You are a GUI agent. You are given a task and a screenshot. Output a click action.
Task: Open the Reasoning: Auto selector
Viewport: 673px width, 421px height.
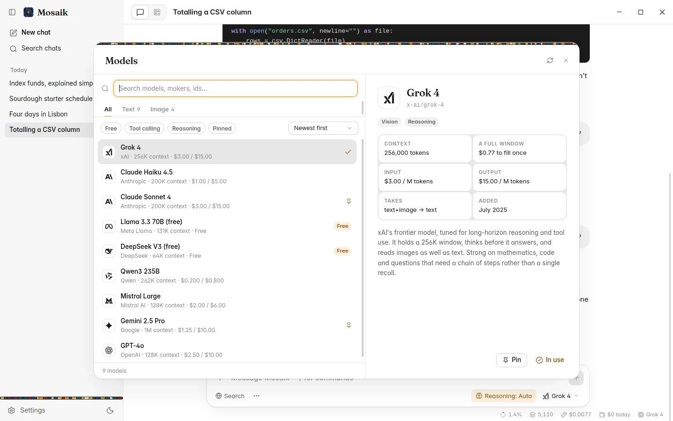tap(504, 396)
